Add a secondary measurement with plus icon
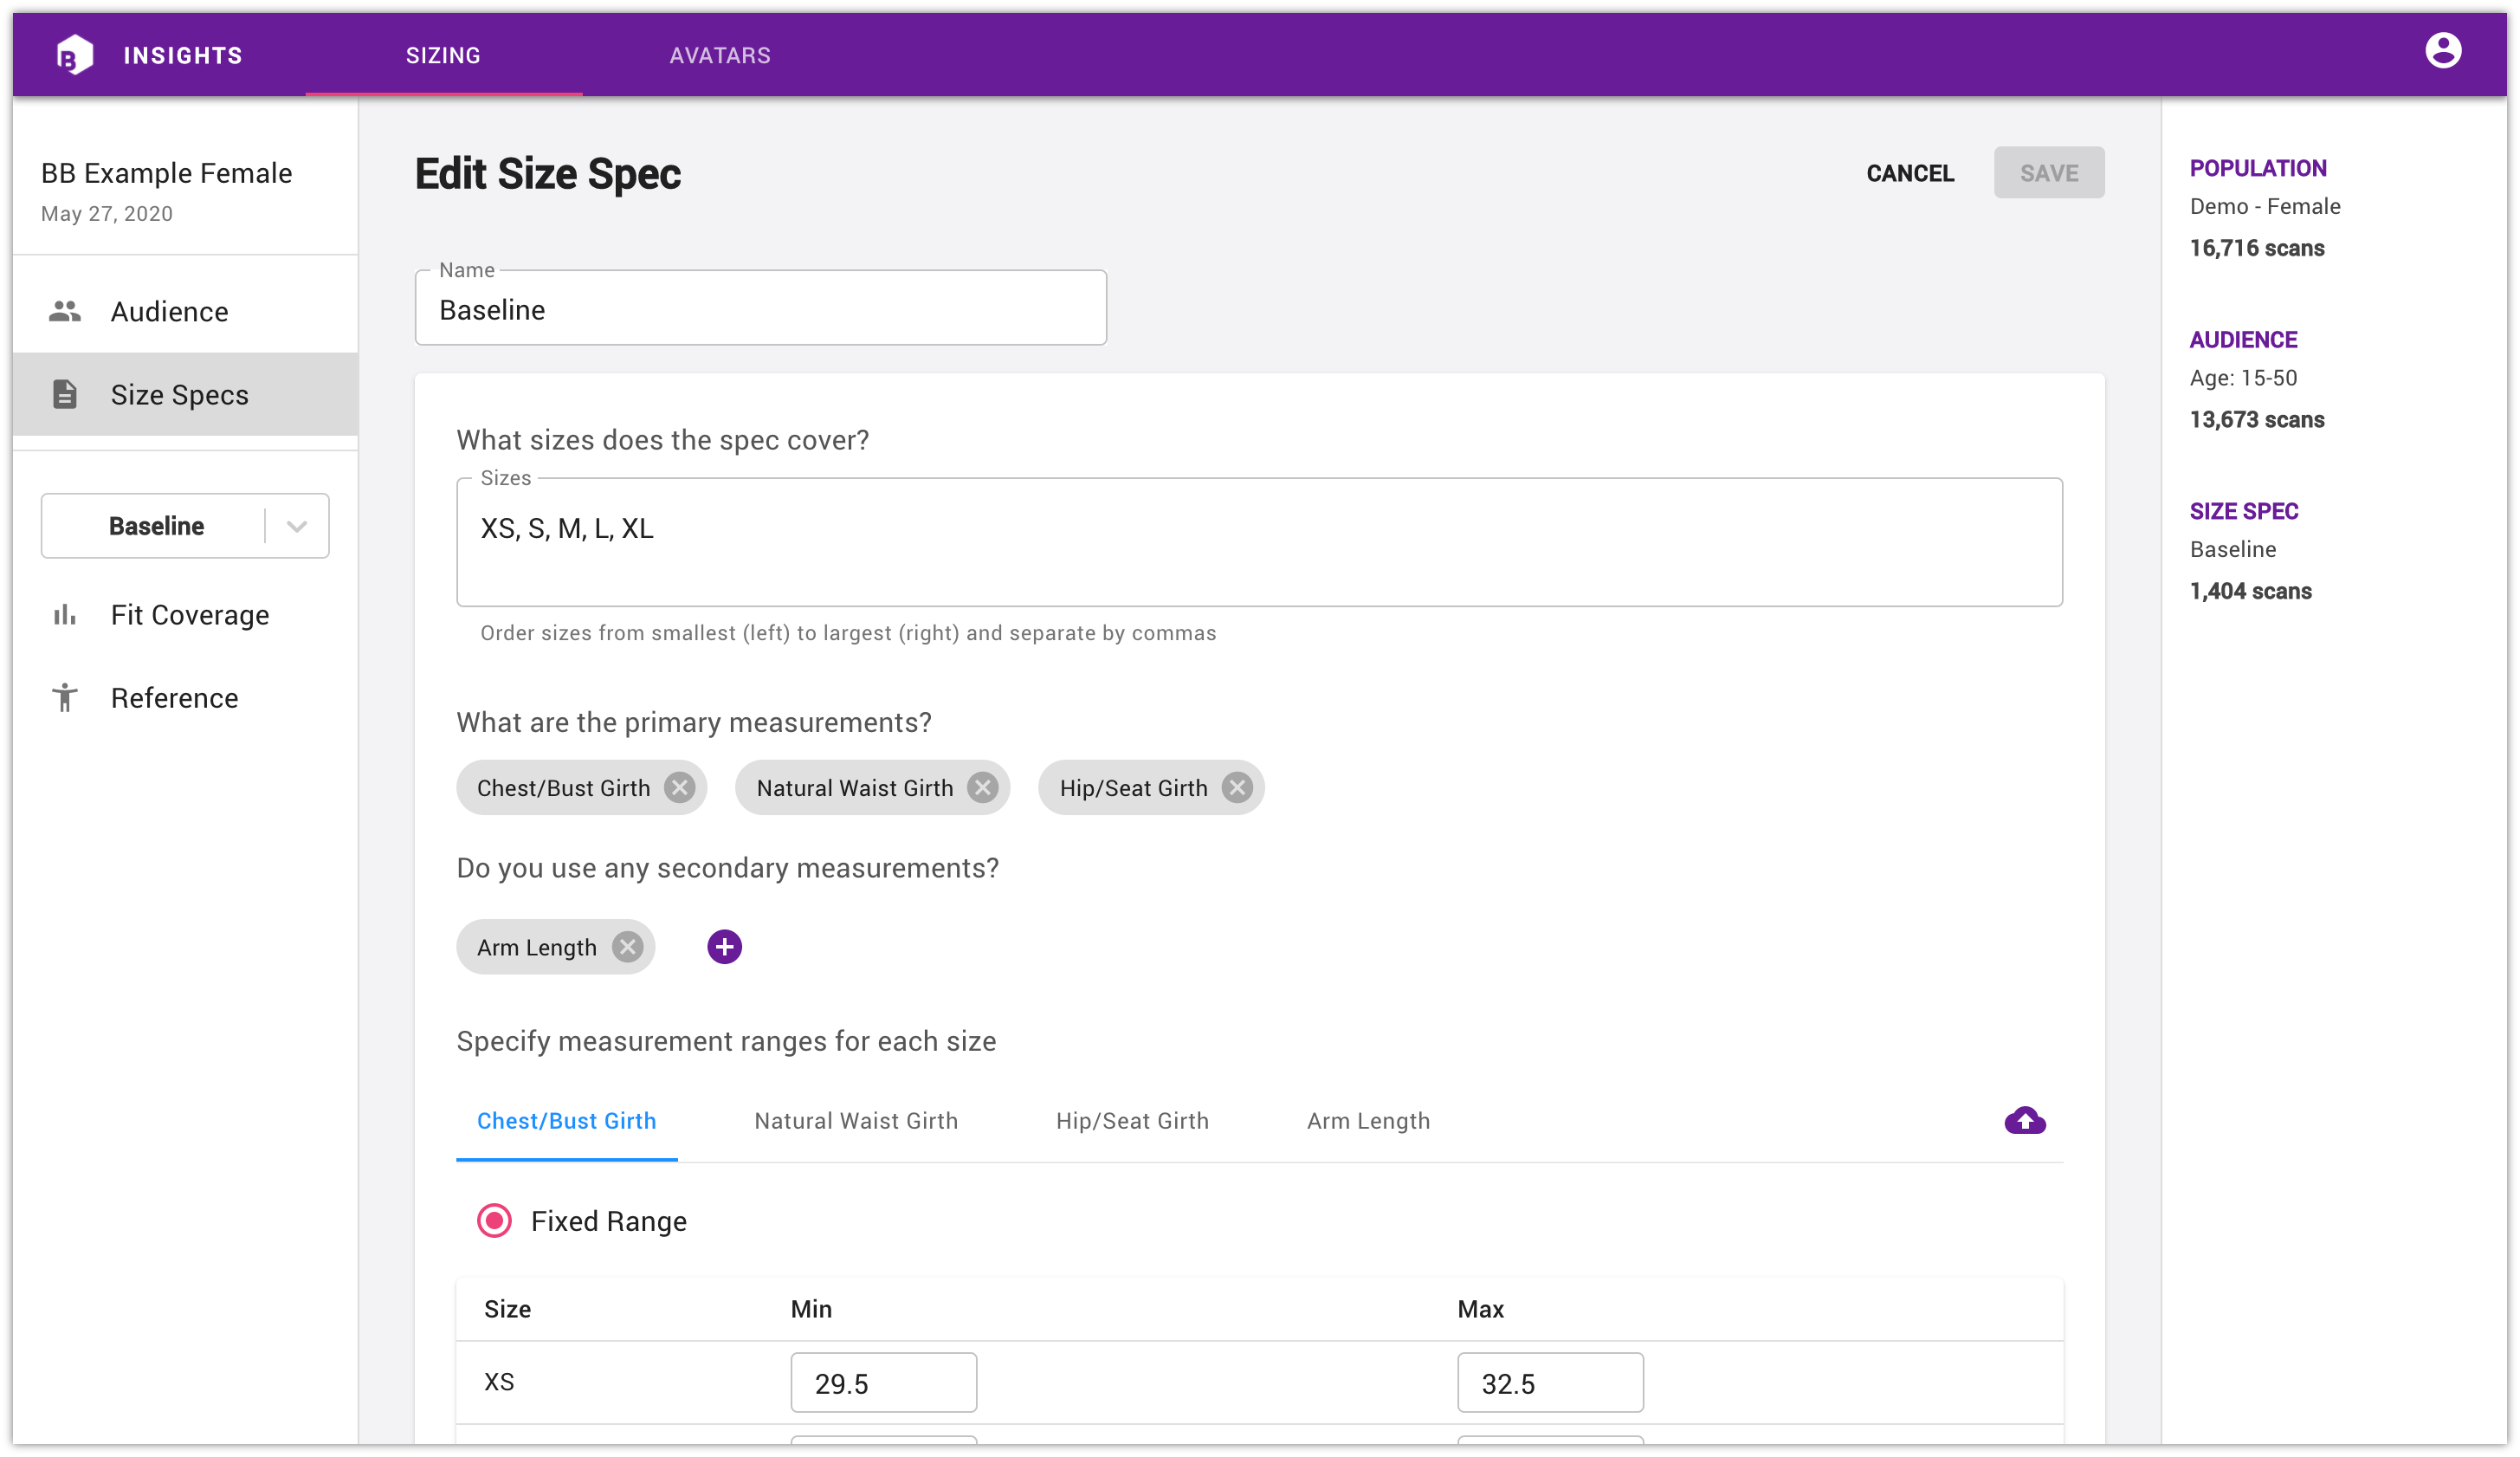2520x1457 pixels. [x=724, y=946]
